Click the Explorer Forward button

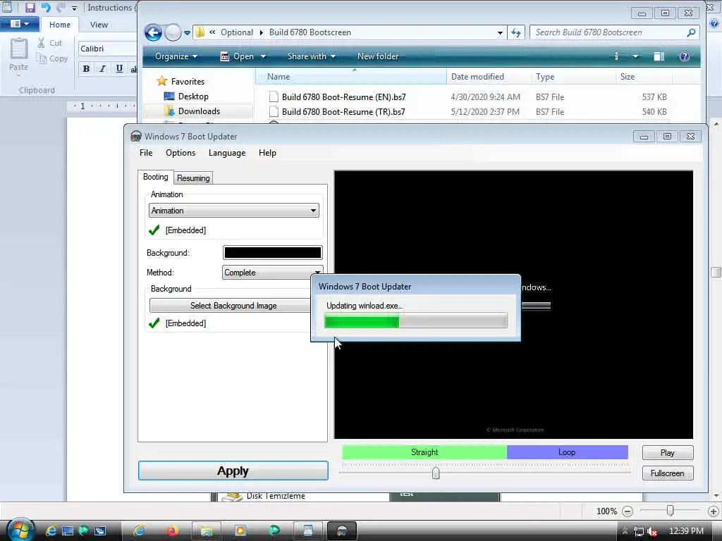point(173,32)
